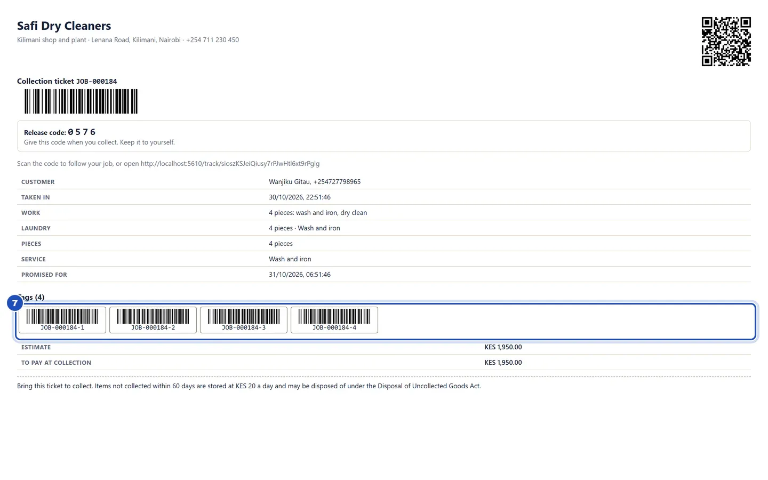Click the ESTIMATE row label
The image size is (768, 480).
[36, 347]
